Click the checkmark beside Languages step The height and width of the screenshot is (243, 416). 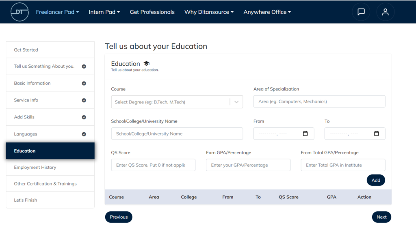pos(84,133)
